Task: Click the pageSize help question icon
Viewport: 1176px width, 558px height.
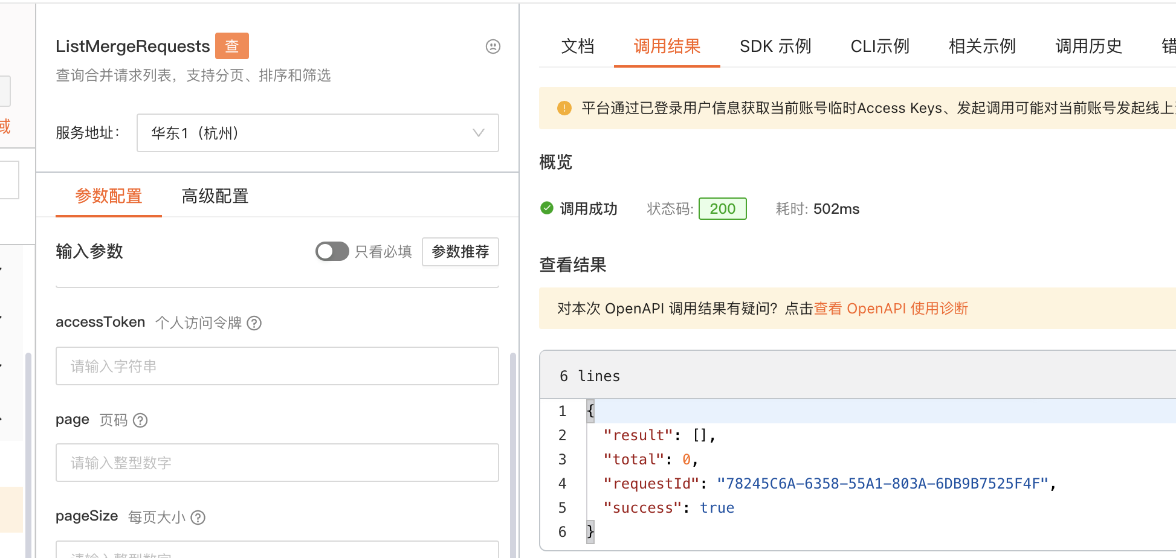Action: coord(198,518)
